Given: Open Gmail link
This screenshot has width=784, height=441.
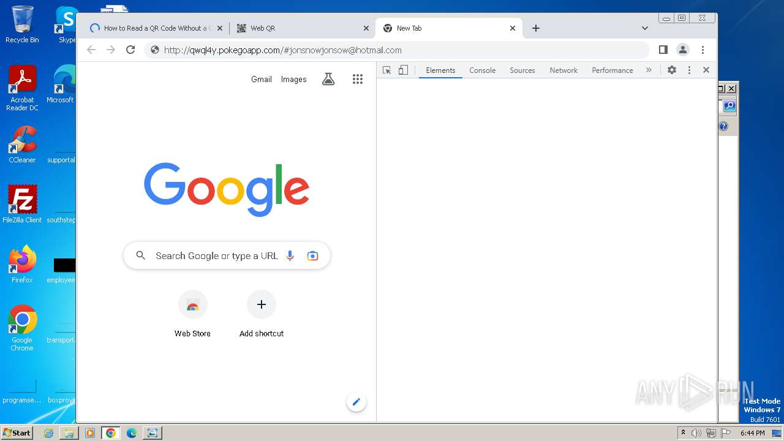Looking at the screenshot, I should pyautogui.click(x=262, y=79).
